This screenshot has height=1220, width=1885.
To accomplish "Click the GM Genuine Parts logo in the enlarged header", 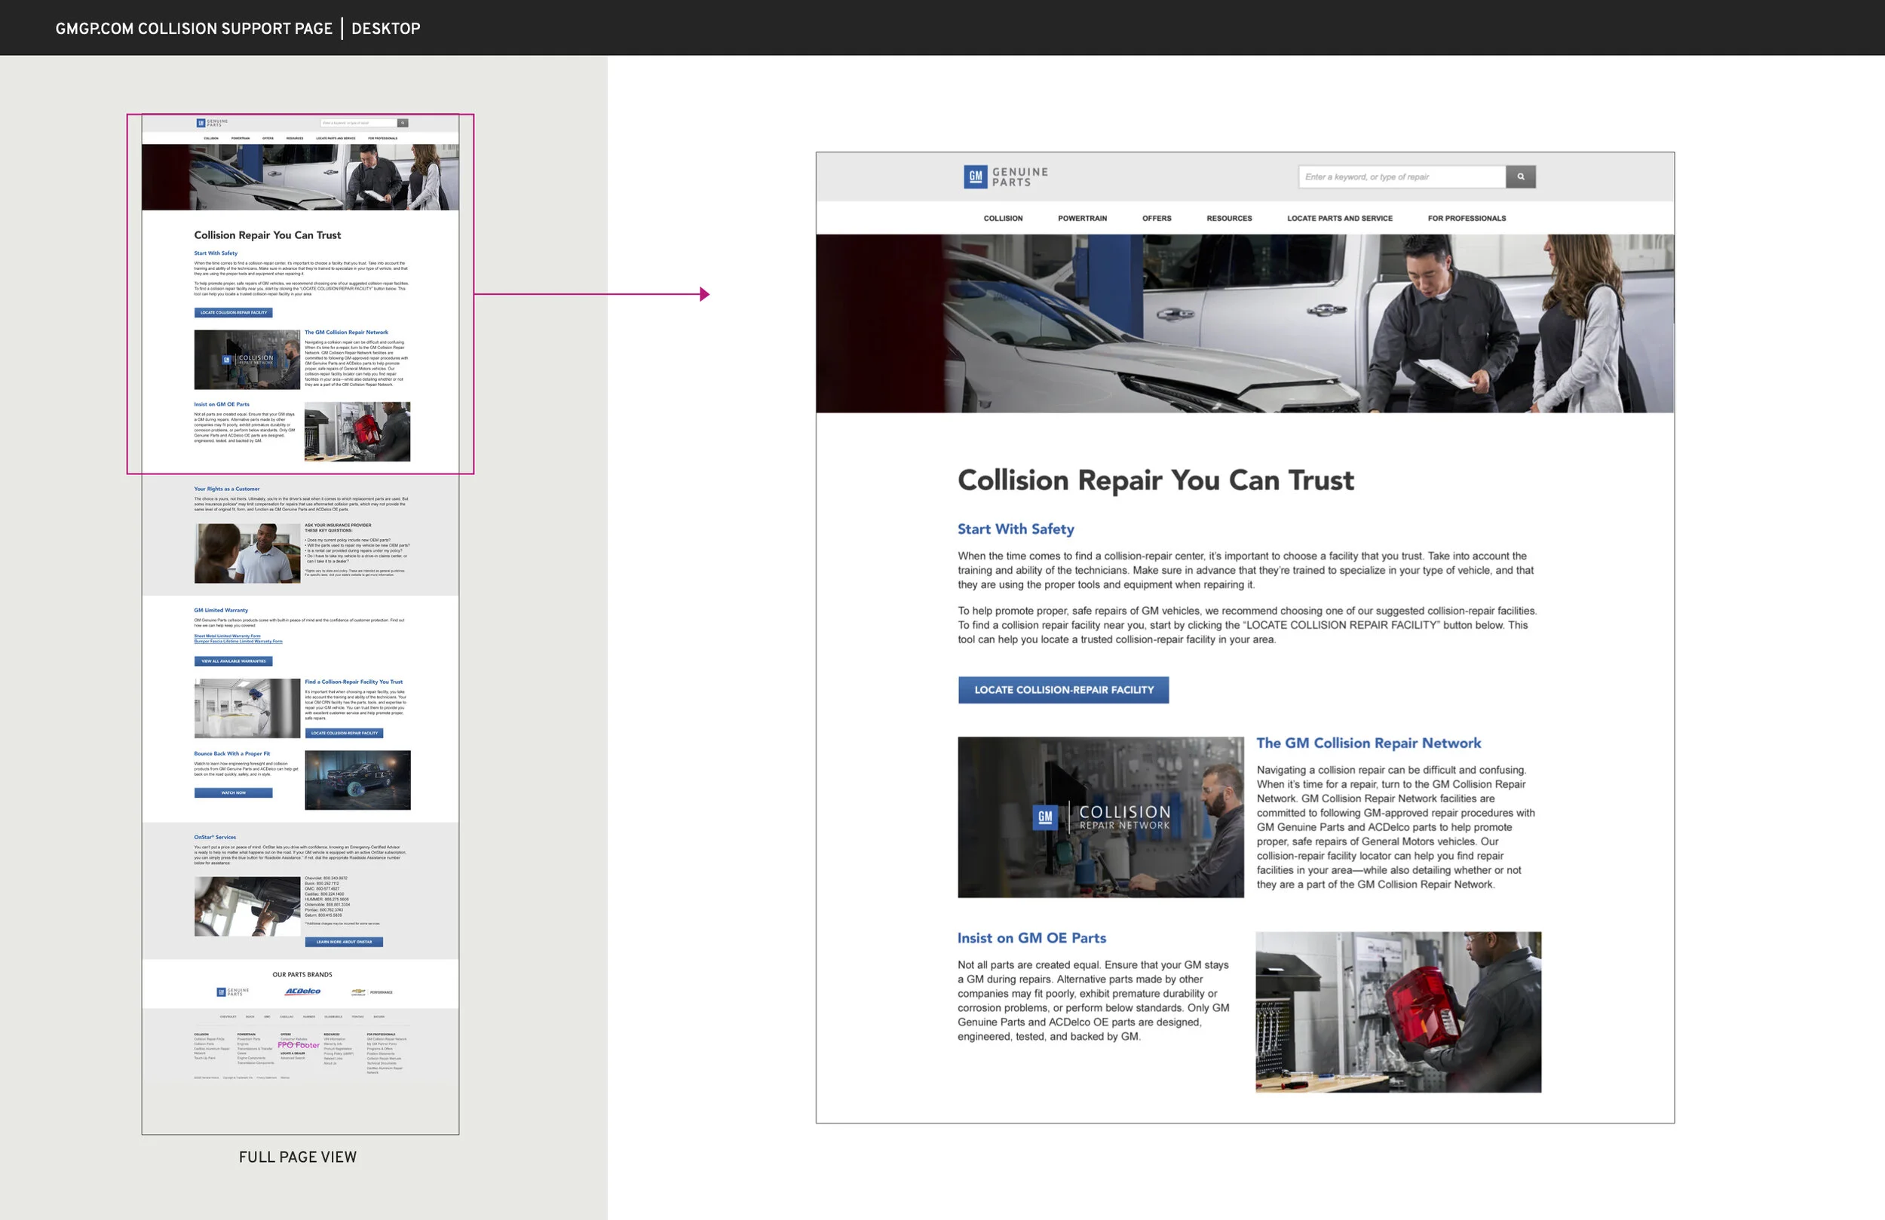I will pos(1005,176).
